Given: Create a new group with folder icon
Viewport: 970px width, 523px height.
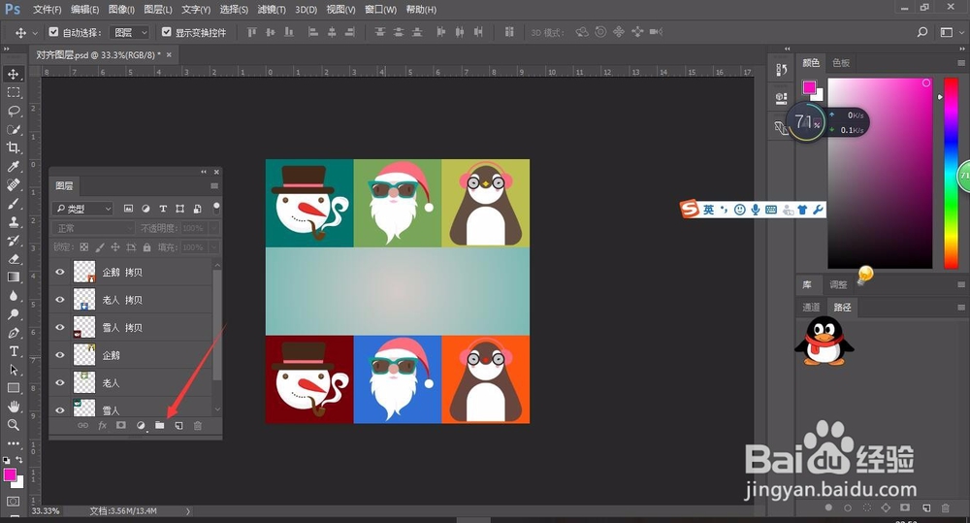Looking at the screenshot, I should [160, 426].
